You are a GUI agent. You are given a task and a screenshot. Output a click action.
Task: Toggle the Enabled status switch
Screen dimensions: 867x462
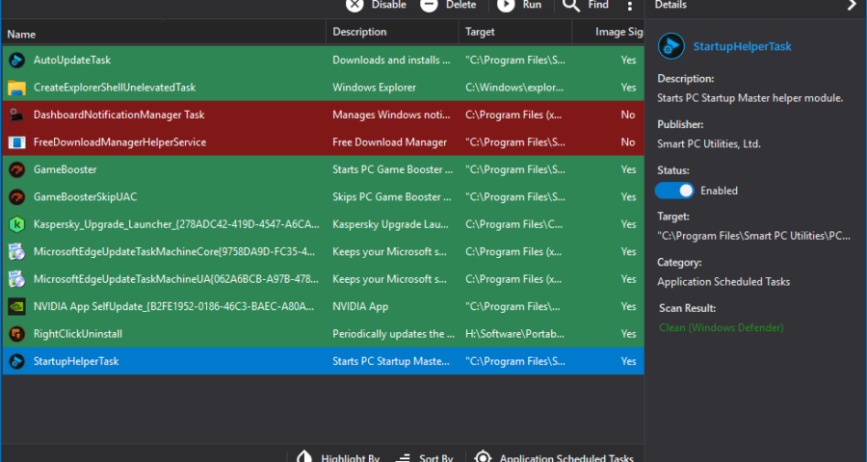pos(674,191)
